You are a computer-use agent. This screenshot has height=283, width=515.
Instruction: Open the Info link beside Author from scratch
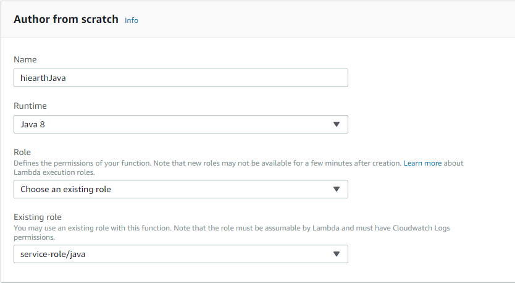[131, 20]
